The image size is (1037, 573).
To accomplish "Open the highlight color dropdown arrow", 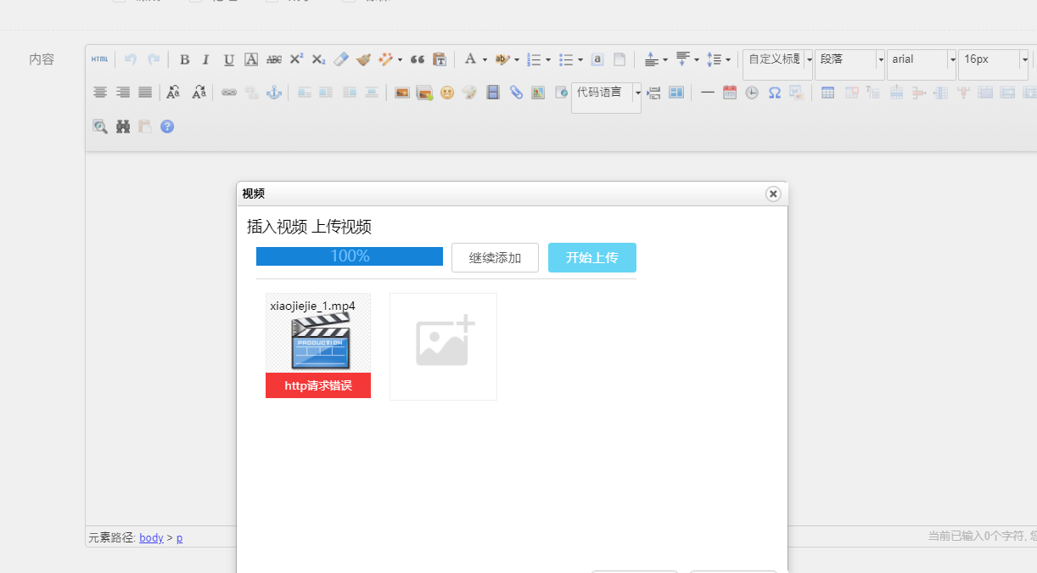I will tap(517, 59).
